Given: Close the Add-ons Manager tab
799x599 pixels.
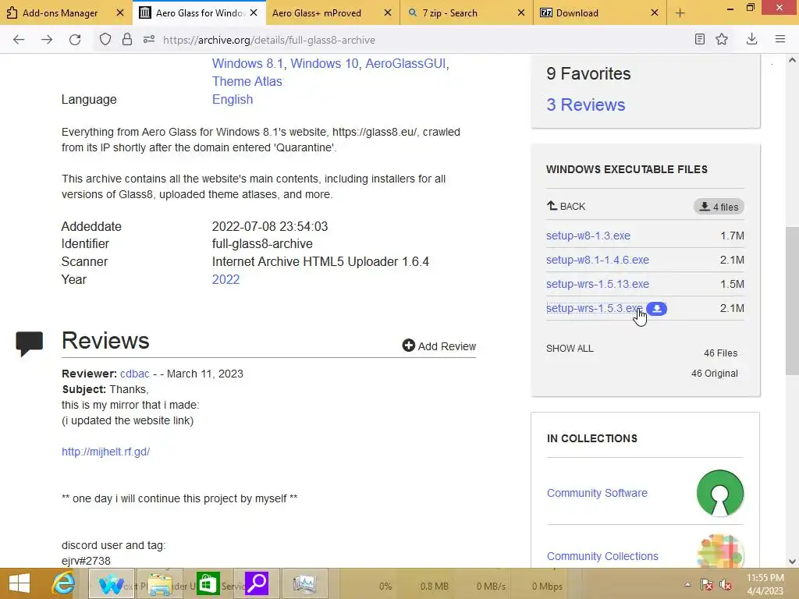Looking at the screenshot, I should [120, 12].
